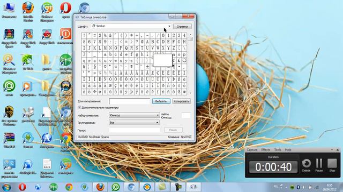
Task: Click the scrollbar down arrow of character grid
Action: click(190, 93)
